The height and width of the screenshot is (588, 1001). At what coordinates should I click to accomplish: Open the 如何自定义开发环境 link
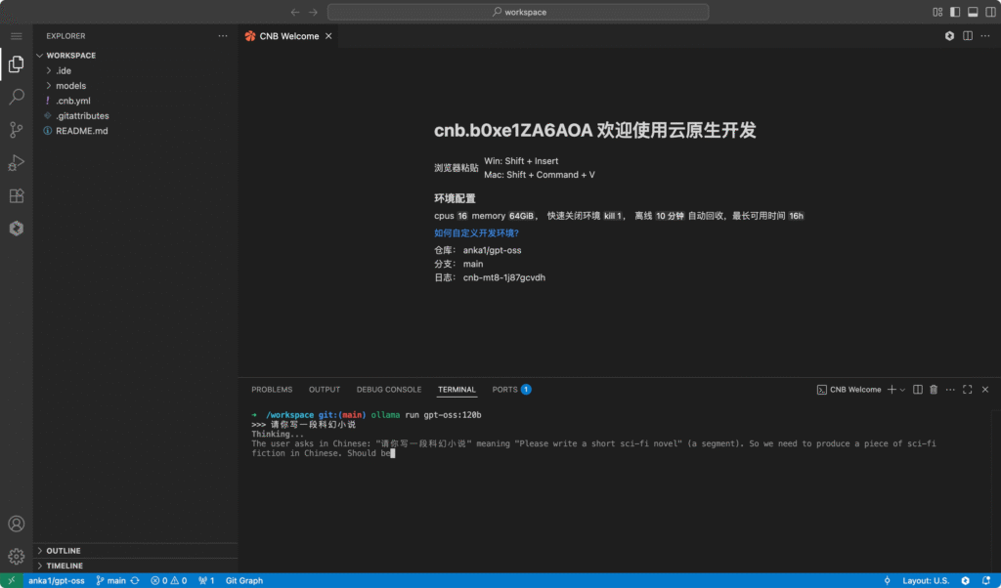coord(476,233)
